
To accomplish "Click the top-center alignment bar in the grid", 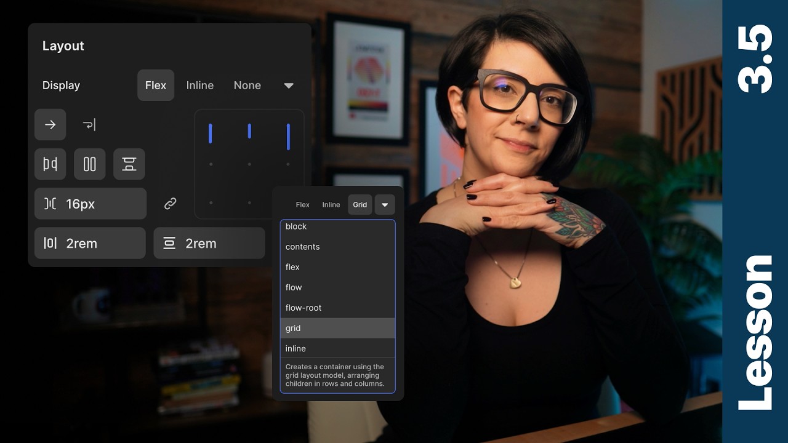I will tap(249, 131).
